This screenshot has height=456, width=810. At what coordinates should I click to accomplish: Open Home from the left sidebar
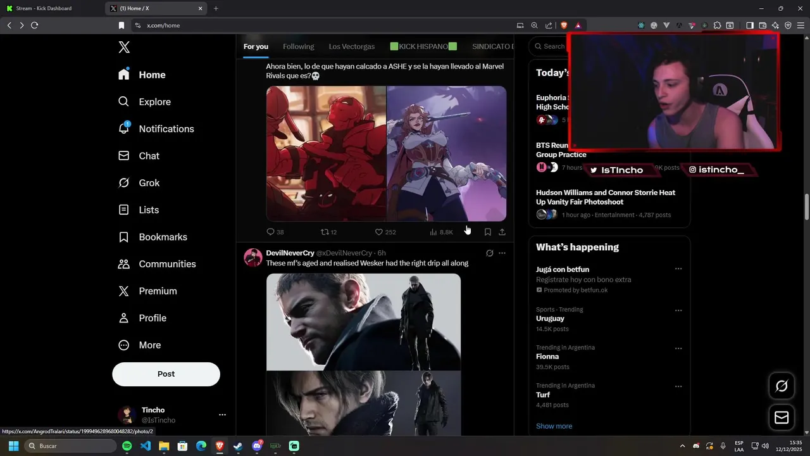(x=142, y=75)
